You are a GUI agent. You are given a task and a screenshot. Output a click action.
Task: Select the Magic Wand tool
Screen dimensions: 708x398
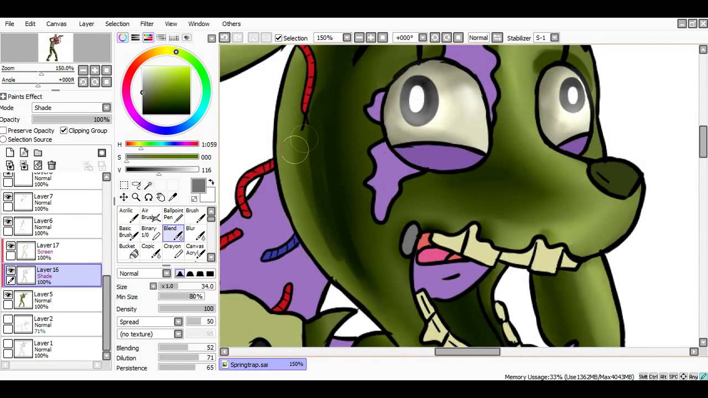pyautogui.click(x=148, y=185)
